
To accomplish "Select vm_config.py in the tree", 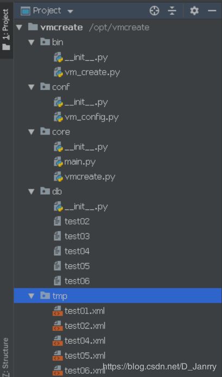I will [92, 117].
